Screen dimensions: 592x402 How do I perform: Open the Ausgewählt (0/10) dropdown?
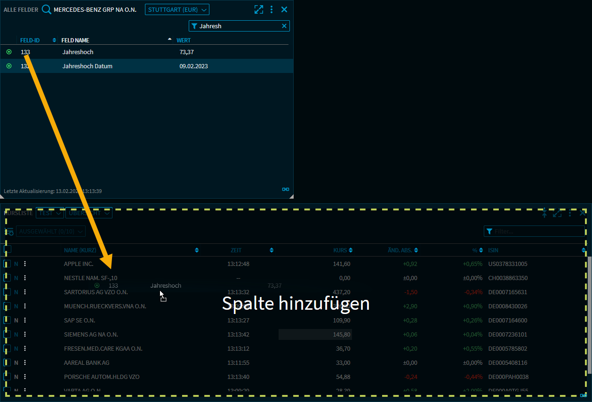coord(51,232)
